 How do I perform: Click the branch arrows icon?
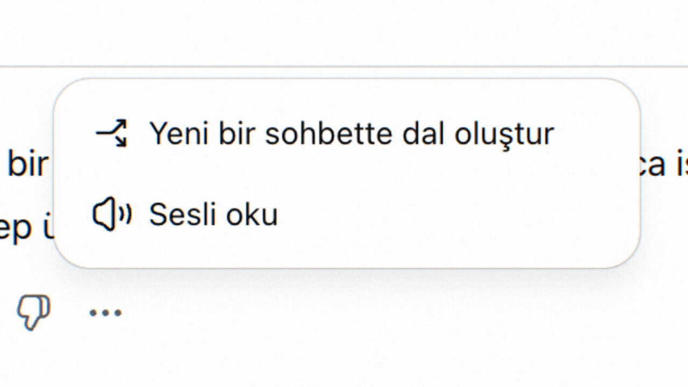pyautogui.click(x=111, y=133)
